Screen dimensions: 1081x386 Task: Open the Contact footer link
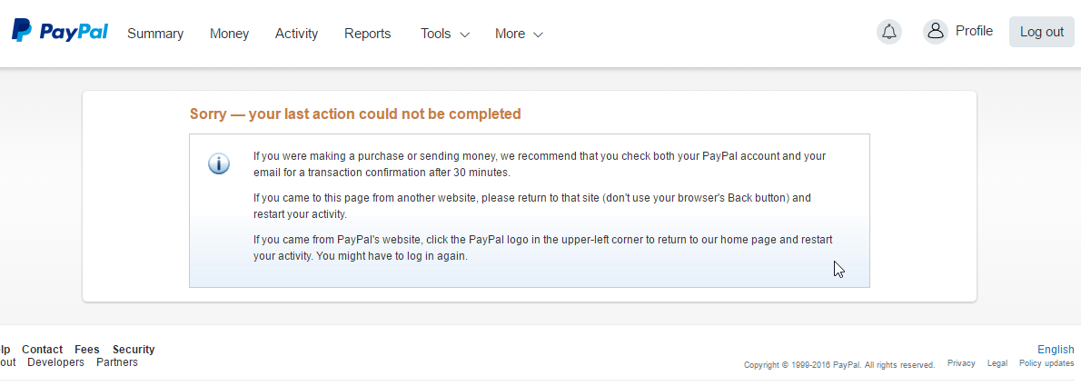pyautogui.click(x=42, y=350)
